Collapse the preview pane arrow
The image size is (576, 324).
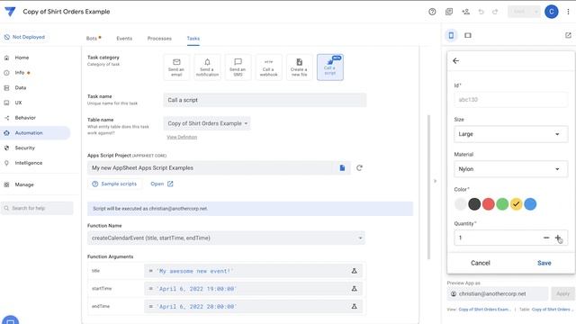[x=435, y=181]
